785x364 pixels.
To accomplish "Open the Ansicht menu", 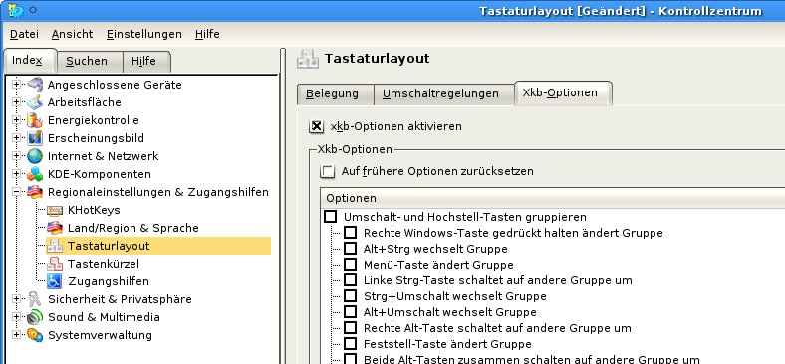I will click(x=72, y=34).
